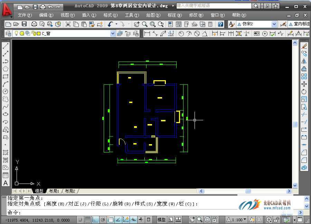Click the Linear dimension tool
The width and height of the screenshot is (311, 224).
click(147, 34)
